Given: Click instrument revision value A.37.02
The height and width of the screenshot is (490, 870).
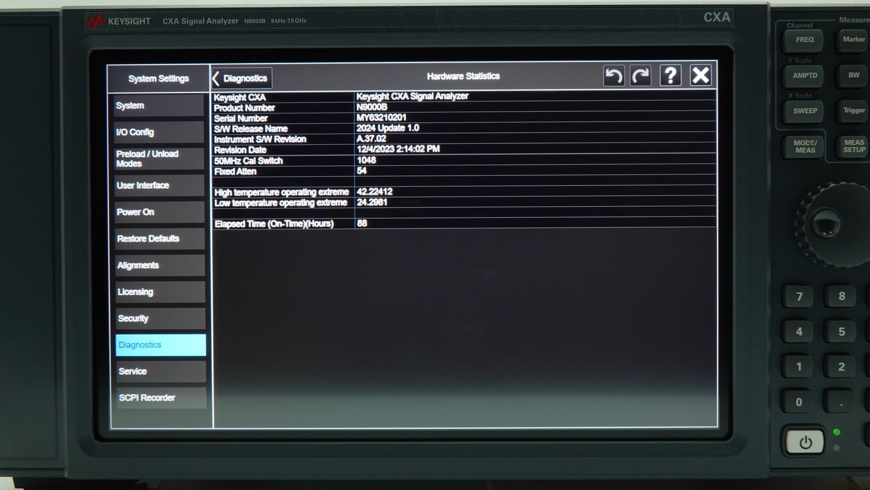Looking at the screenshot, I should (x=371, y=139).
